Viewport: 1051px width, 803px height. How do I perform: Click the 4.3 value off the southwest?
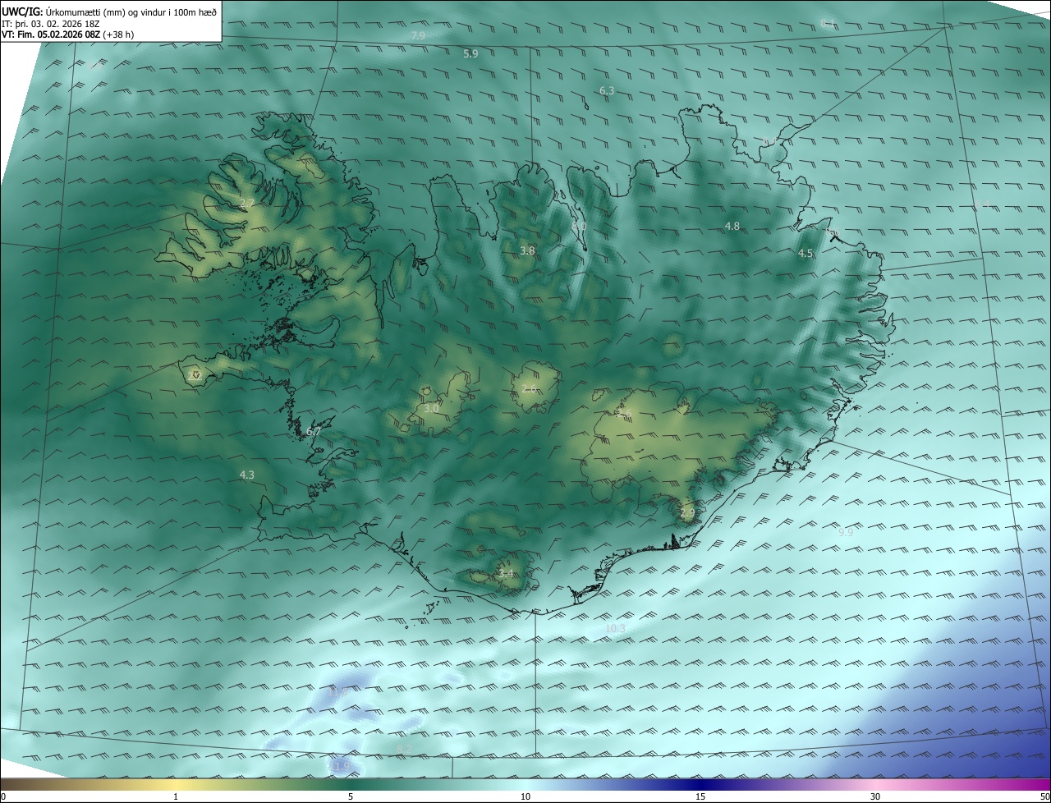pyautogui.click(x=246, y=475)
